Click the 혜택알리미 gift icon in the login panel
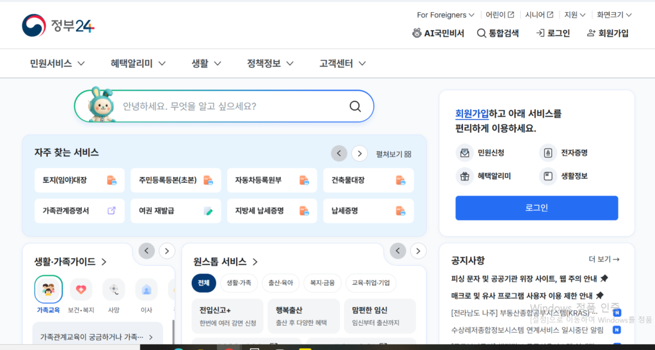The height and width of the screenshot is (350, 655). [464, 176]
